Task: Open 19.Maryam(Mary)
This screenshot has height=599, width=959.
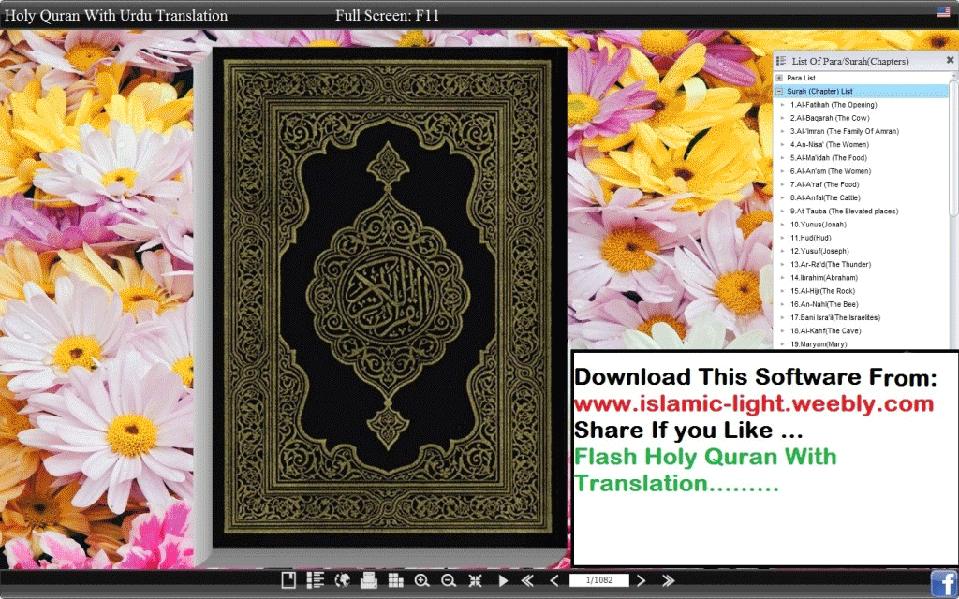Action: (819, 344)
